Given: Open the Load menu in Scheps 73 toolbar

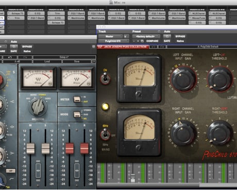Looking at the screenshot, I should click(47, 61).
